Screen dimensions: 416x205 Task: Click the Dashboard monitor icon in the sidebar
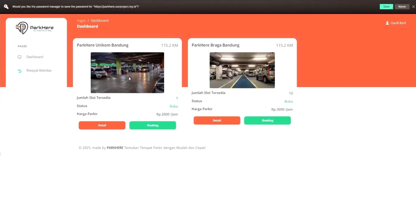tap(20, 57)
